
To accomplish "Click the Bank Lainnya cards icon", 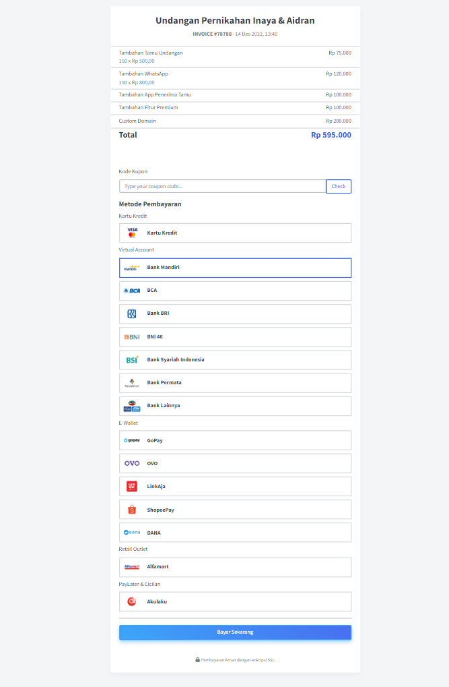I will 132,406.
